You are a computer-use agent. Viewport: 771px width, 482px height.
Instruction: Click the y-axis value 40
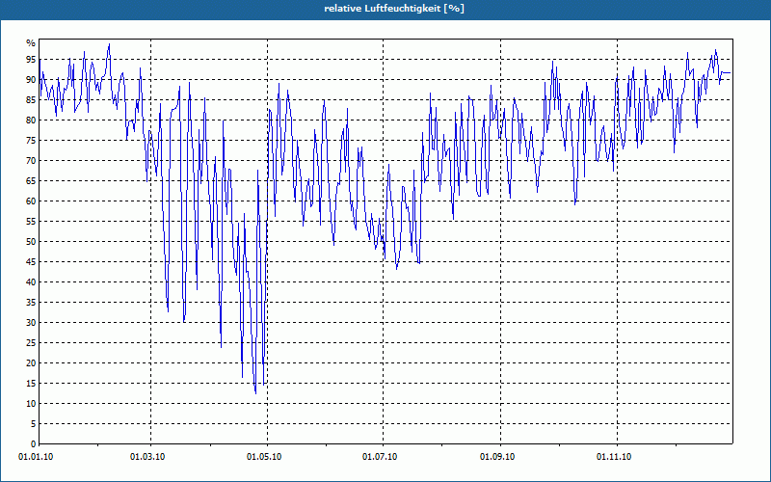(31, 281)
